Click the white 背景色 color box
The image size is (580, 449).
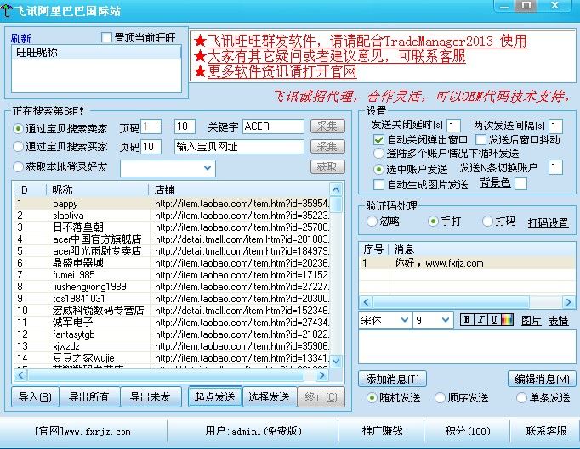[x=520, y=183]
